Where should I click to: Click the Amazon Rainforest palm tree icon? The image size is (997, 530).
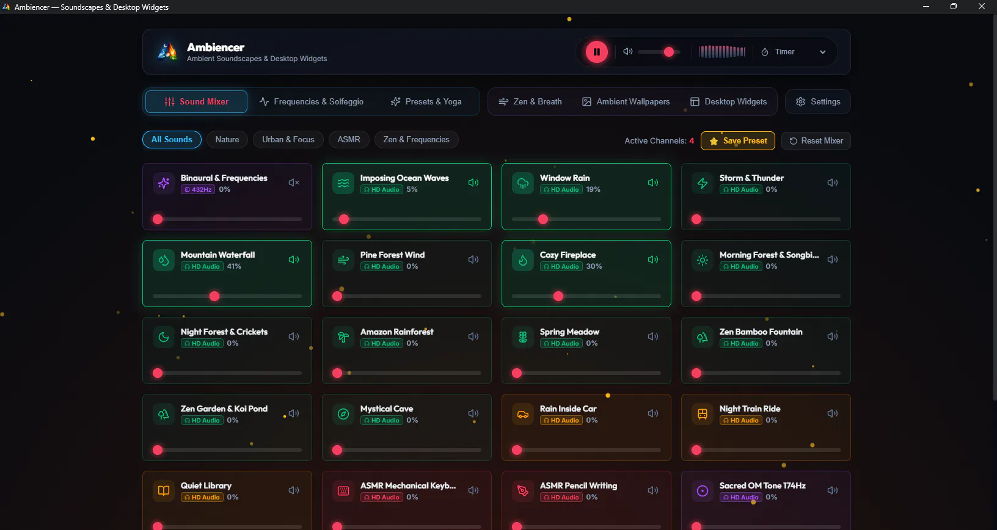tap(343, 337)
